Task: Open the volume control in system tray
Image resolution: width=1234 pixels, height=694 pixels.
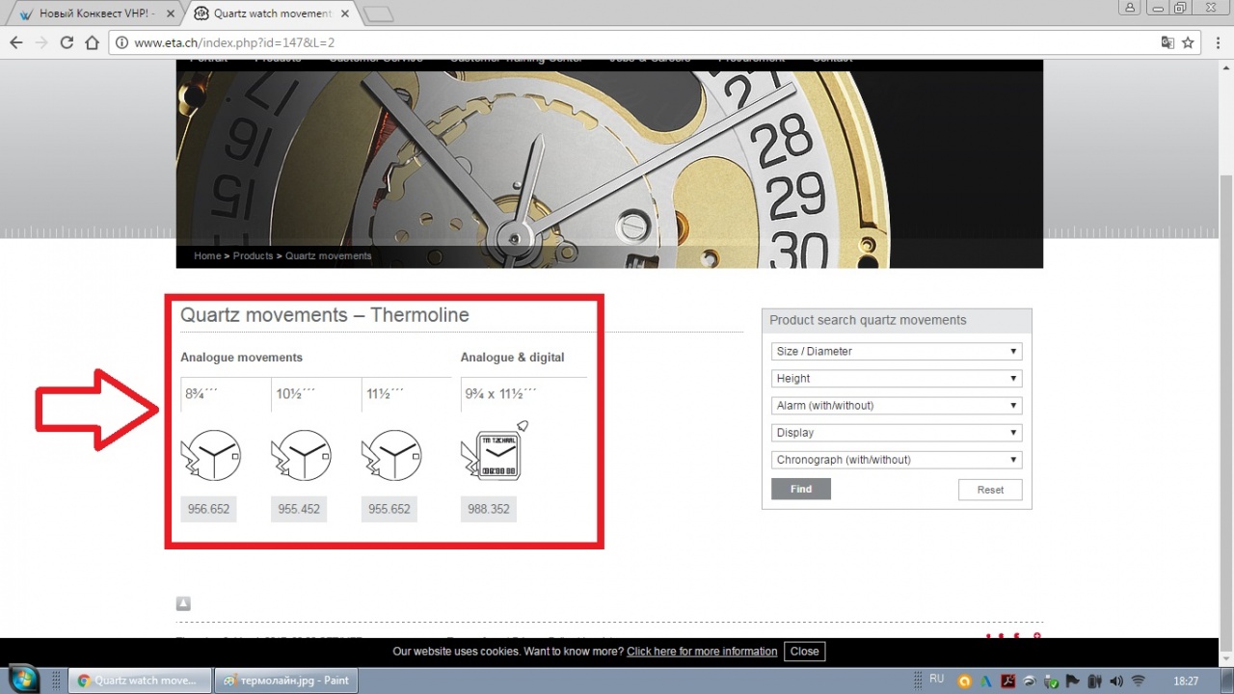Action: (1115, 681)
